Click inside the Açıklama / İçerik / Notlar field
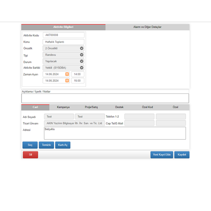211x211 pixels. (x=105, y=98)
